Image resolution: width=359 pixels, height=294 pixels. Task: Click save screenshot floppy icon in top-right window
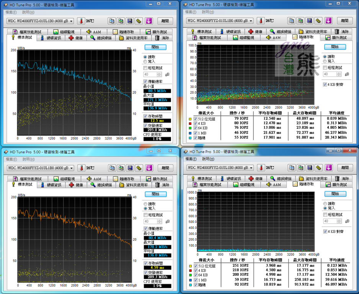point(309,21)
